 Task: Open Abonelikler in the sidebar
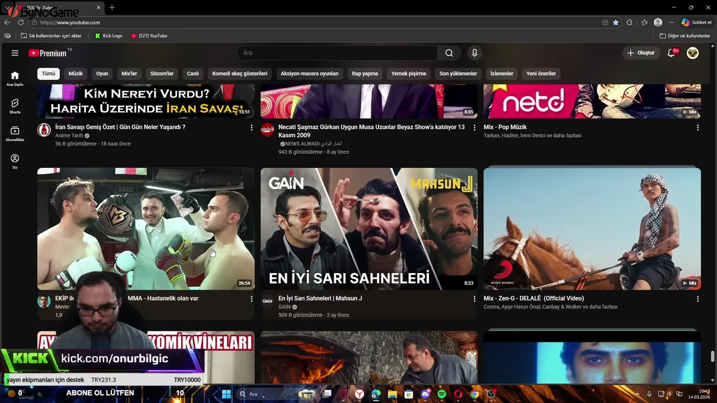click(15, 134)
